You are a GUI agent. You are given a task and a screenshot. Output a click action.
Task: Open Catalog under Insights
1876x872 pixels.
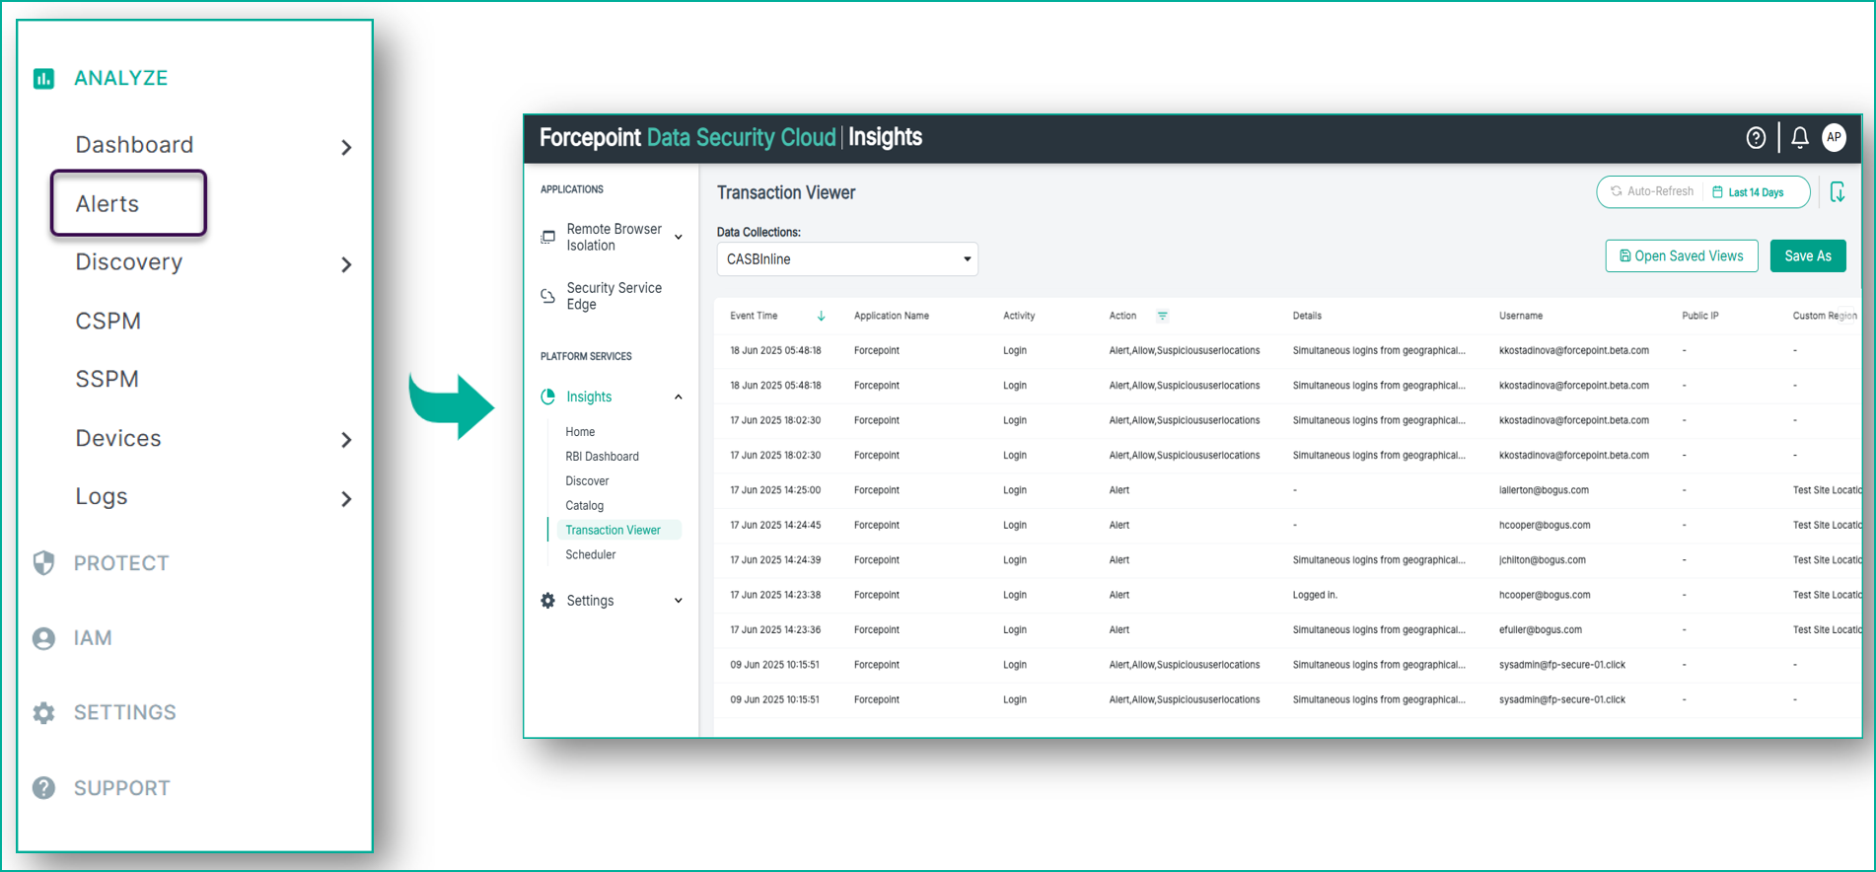[x=584, y=506]
